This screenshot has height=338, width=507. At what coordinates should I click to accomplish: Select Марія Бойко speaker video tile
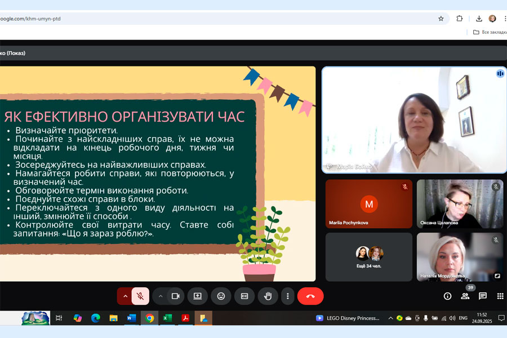click(414, 120)
